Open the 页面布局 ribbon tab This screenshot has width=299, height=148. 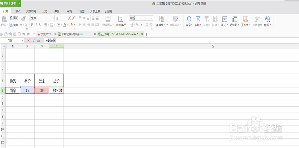(31, 11)
